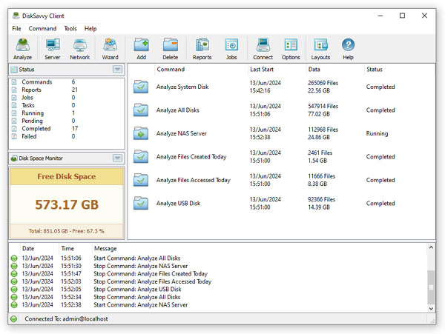
Task: Click the Analyze Files Created Today icon
Action: (141, 157)
